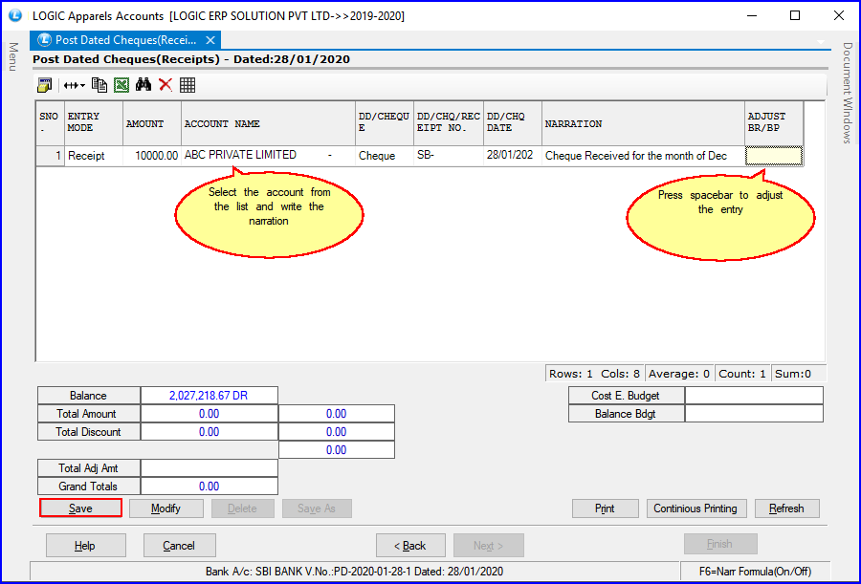Click the ADJUST BR/BP column header
This screenshot has width=861, height=584.
pyautogui.click(x=774, y=123)
